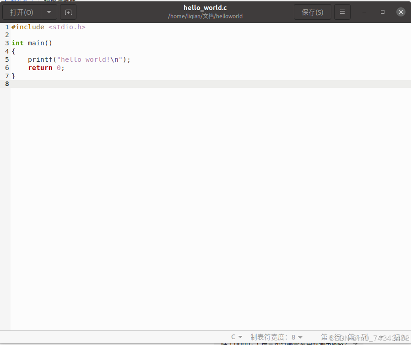The image size is (411, 345).
Task: Click the return keyword on line 6
Action: tap(40, 68)
